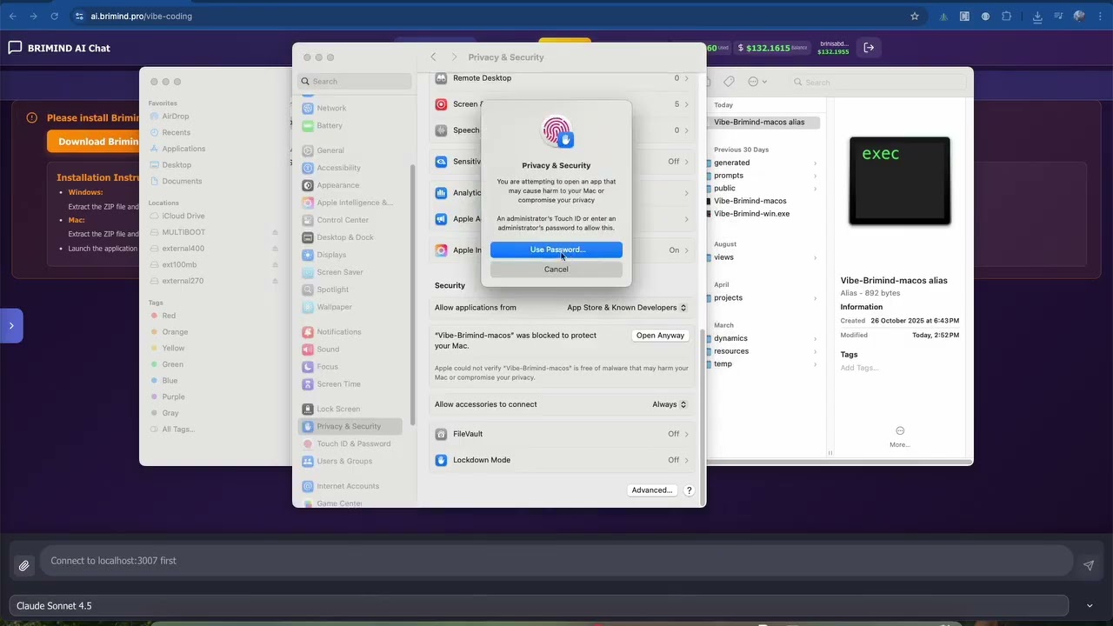
Task: Open the Remote Desktop row chevron
Action: [x=686, y=78]
